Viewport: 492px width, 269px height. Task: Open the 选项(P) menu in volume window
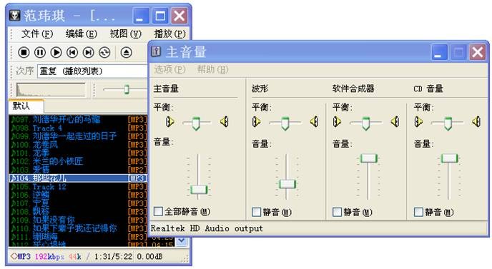[x=169, y=69]
